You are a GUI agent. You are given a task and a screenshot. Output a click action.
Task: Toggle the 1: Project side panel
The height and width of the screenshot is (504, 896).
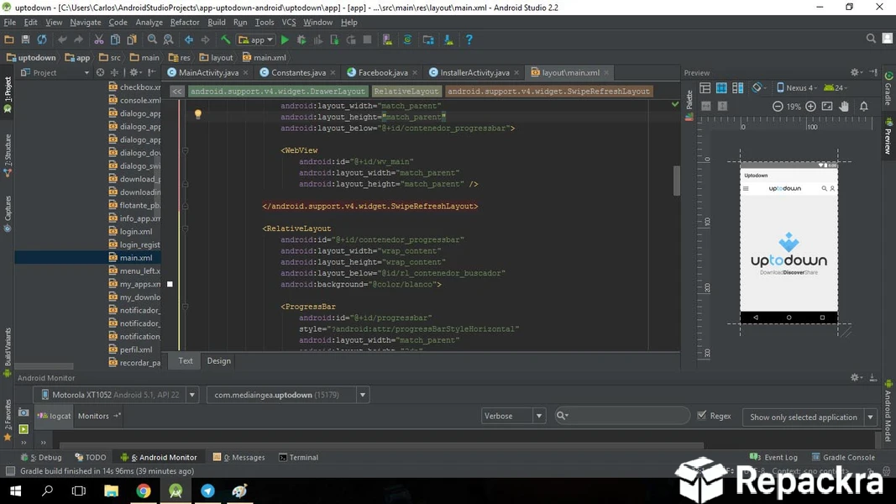tap(8, 94)
